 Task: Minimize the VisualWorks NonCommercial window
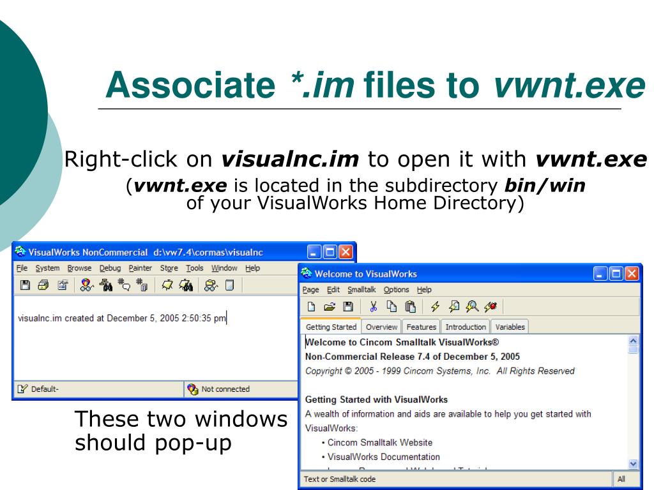point(314,251)
